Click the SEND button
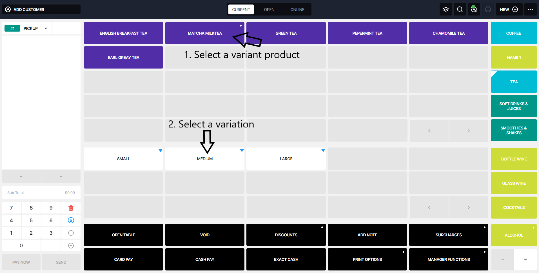This screenshot has height=273, width=539. pyautogui.click(x=61, y=262)
